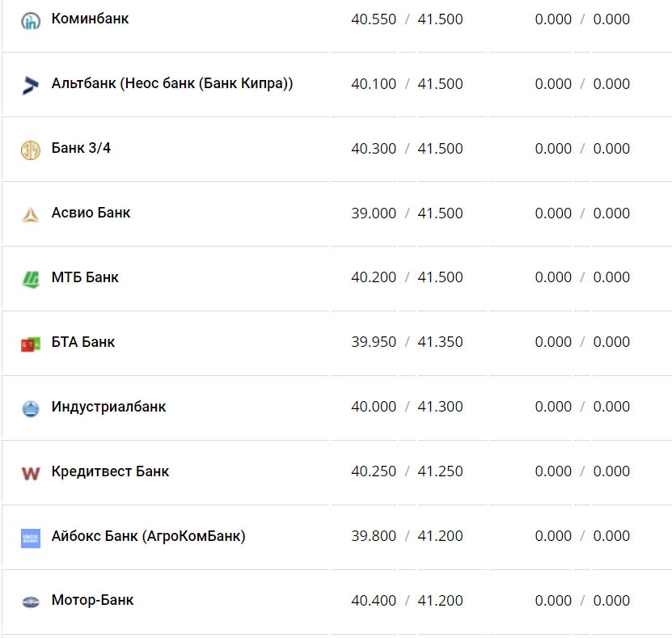The height and width of the screenshot is (638, 672).
Task: Click the Асвио Банк triangle logo
Action: coord(31,214)
